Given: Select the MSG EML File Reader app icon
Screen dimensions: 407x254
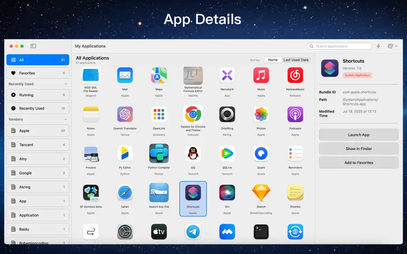Looking at the screenshot, I should click(x=90, y=75).
